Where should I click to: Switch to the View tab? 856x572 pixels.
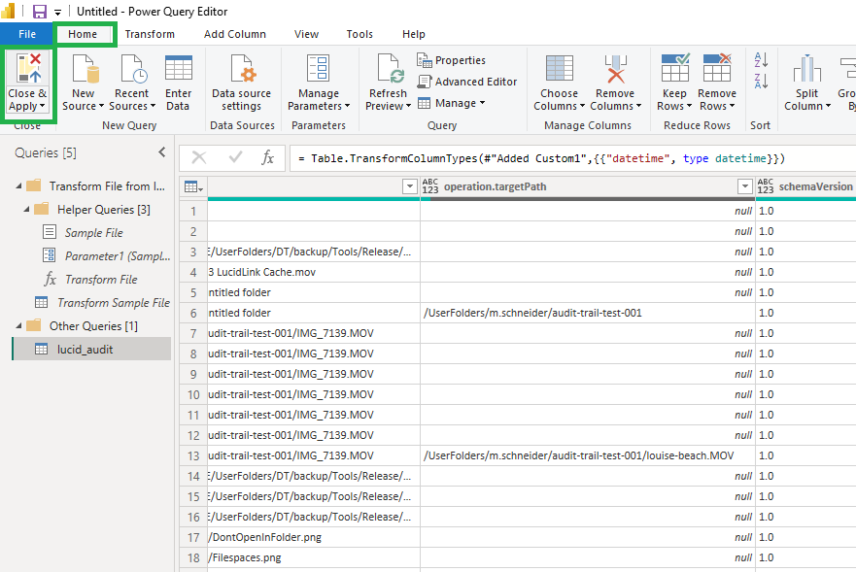(306, 34)
